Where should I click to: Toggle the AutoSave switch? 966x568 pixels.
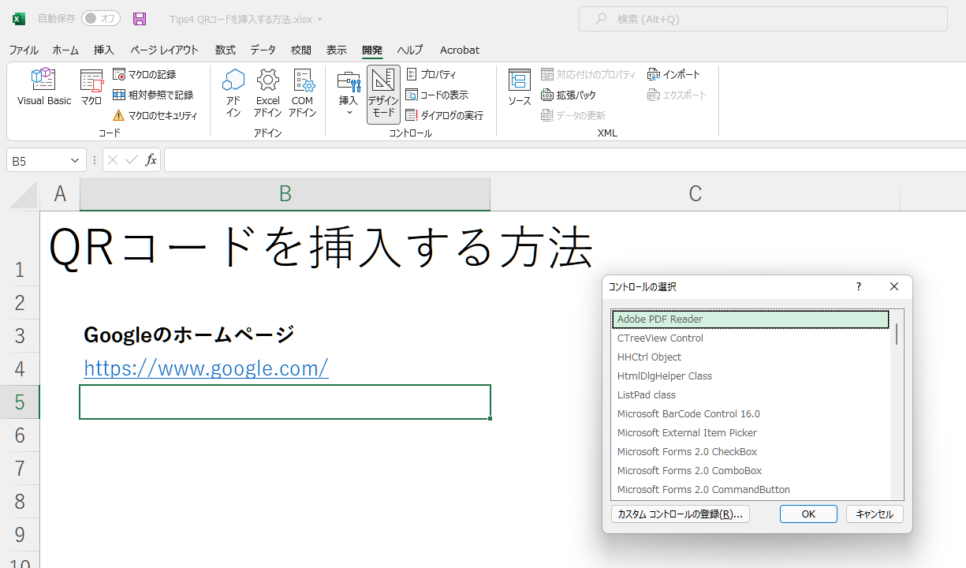point(100,19)
